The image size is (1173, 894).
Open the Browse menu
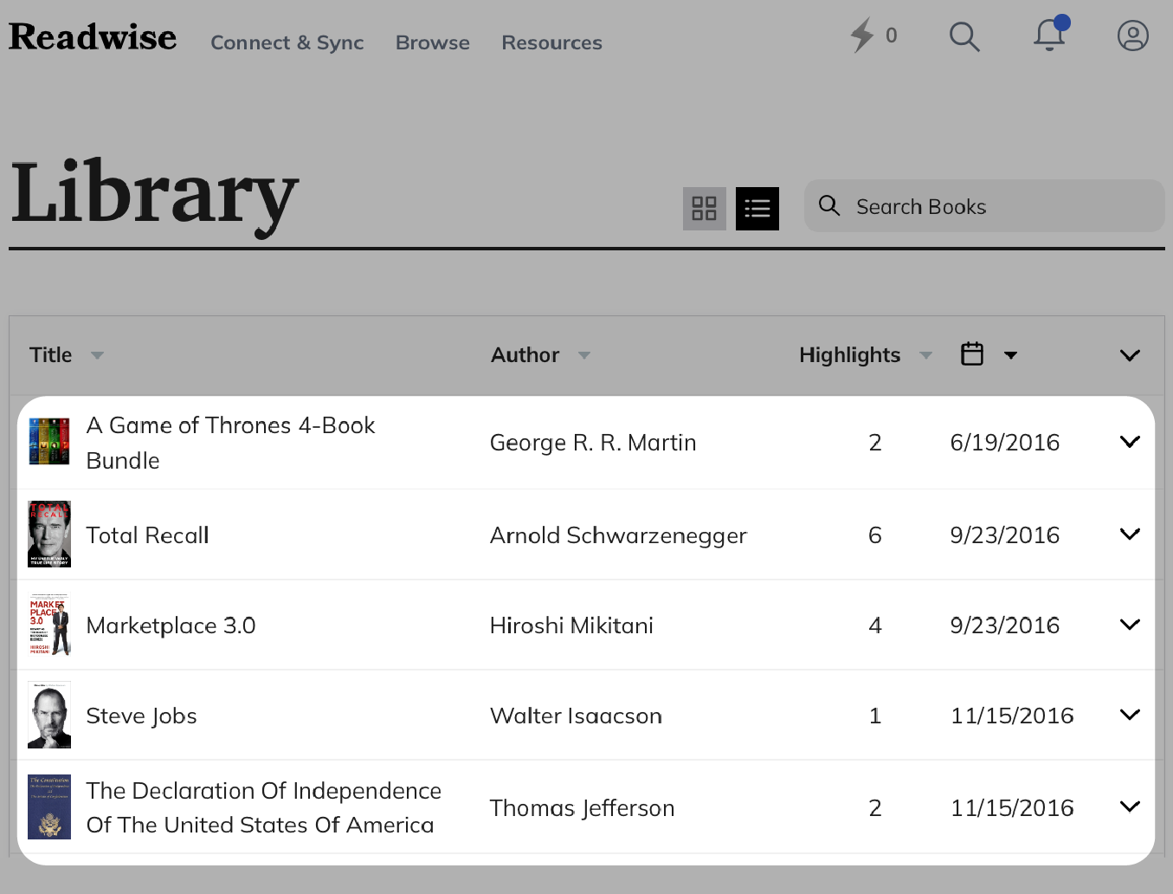pos(432,42)
